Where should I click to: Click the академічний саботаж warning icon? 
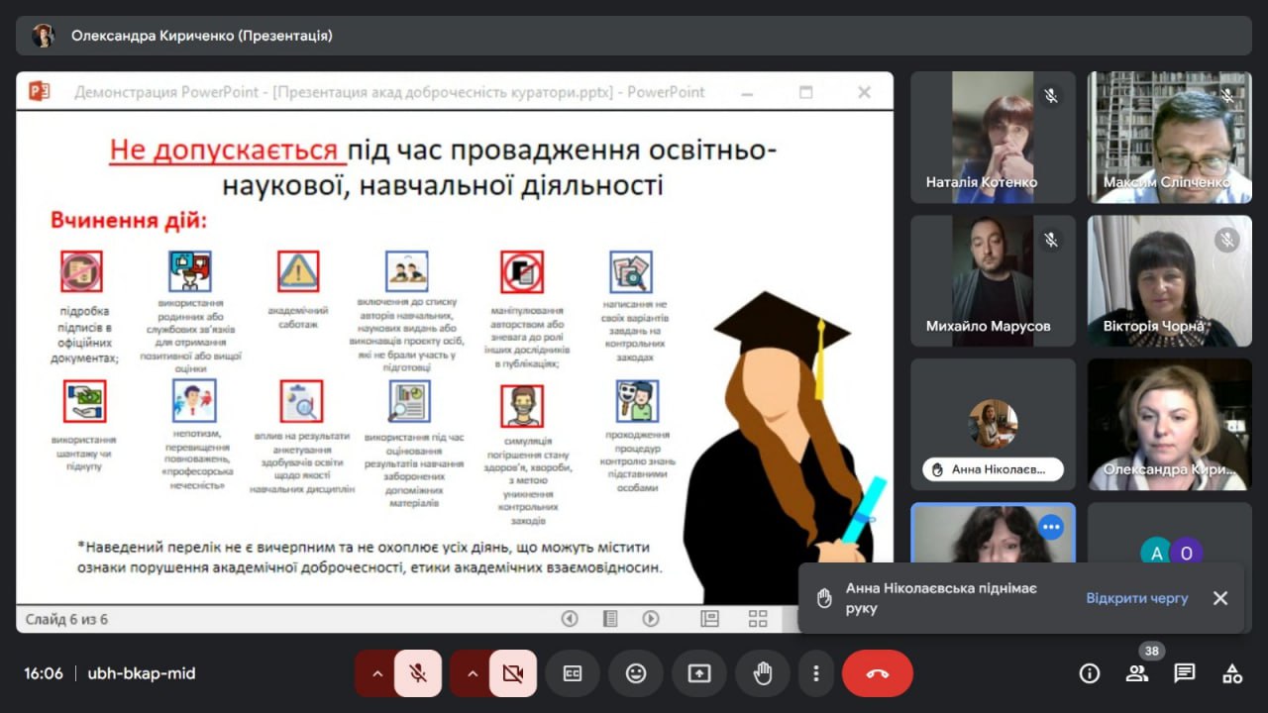point(298,271)
